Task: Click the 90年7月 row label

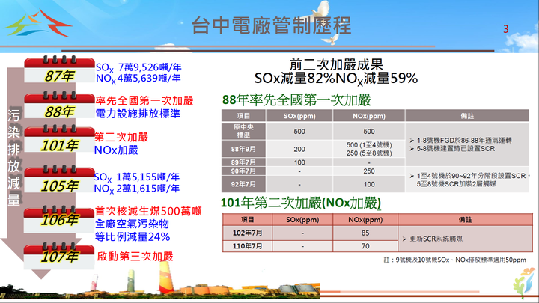Action: (243, 171)
